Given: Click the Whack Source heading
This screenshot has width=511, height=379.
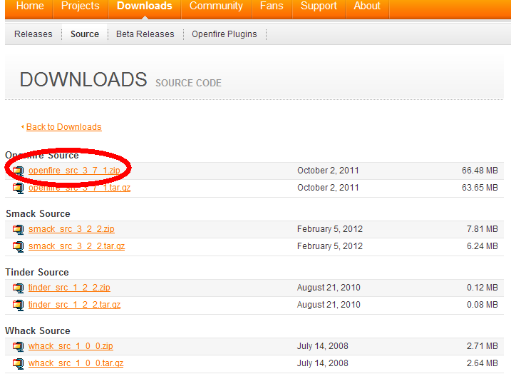Looking at the screenshot, I should [38, 330].
